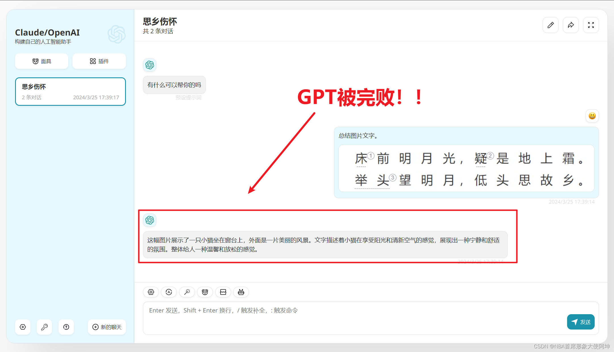Click the edit pencil icon in header
614x352 pixels.
550,25
